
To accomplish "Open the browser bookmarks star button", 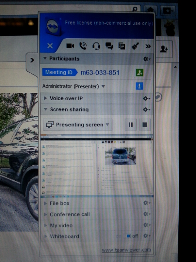I will click(168, 11).
